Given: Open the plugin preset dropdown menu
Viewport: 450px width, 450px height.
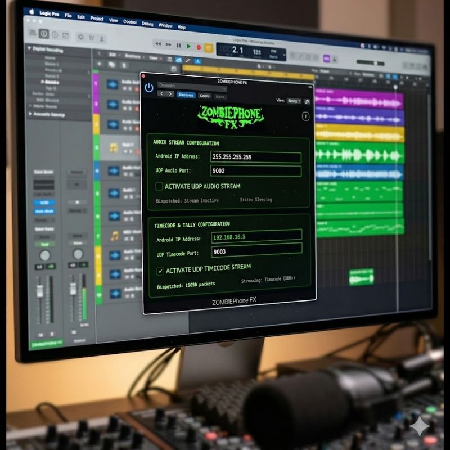Looking at the screenshot, I should [x=192, y=86].
